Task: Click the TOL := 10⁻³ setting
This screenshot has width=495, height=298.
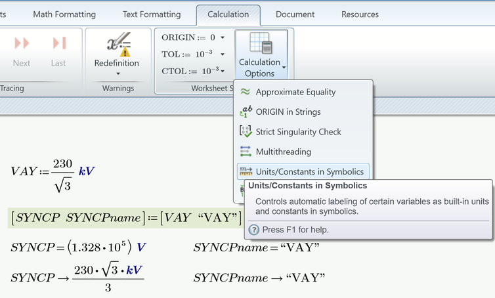Action: click(x=187, y=54)
